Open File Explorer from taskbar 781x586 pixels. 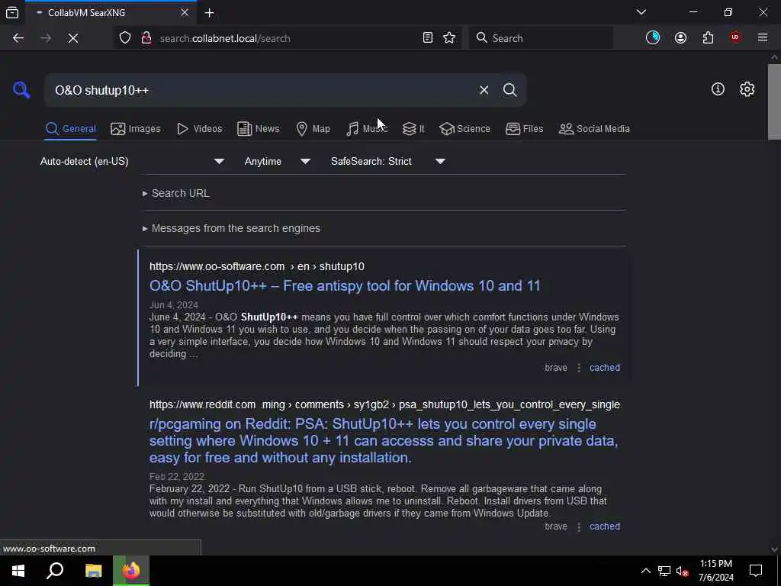click(x=93, y=571)
